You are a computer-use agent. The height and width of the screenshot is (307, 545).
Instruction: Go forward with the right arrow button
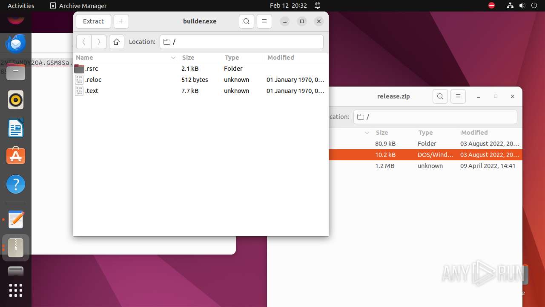(x=99, y=42)
